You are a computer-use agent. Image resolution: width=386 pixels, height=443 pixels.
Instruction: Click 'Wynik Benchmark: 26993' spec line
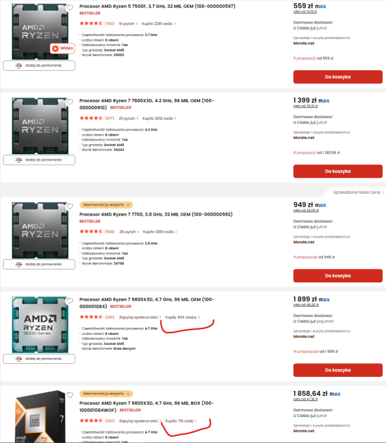103,55
